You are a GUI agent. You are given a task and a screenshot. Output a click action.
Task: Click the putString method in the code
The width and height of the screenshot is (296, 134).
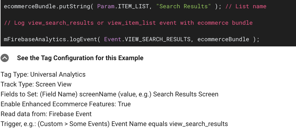click(77, 6)
